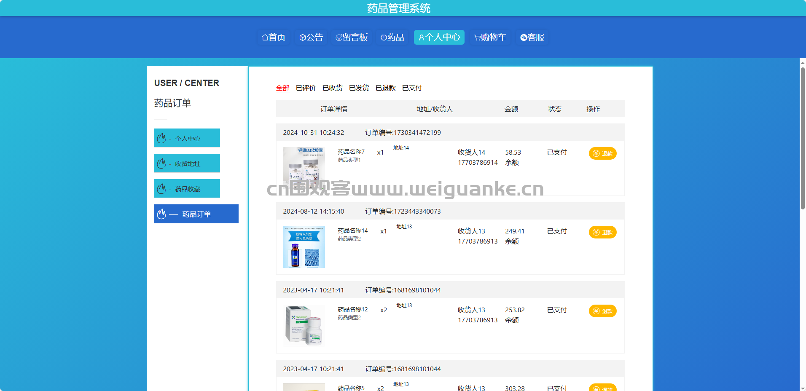Refund order 1730341472199 with 退款 button
Image resolution: width=806 pixels, height=391 pixels.
click(x=602, y=153)
